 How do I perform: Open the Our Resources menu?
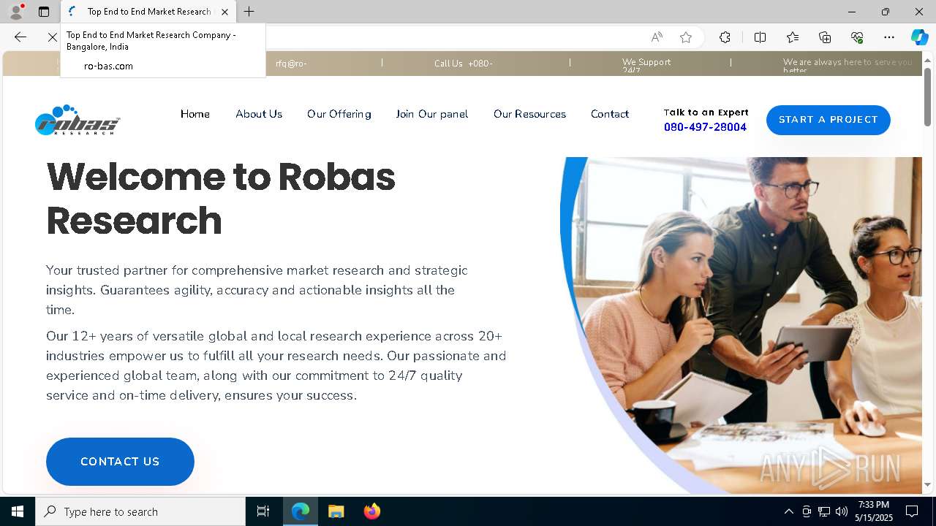pyautogui.click(x=529, y=114)
